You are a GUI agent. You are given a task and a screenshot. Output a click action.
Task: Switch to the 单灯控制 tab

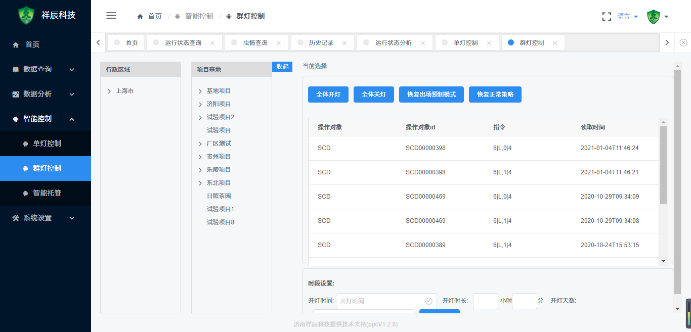465,43
